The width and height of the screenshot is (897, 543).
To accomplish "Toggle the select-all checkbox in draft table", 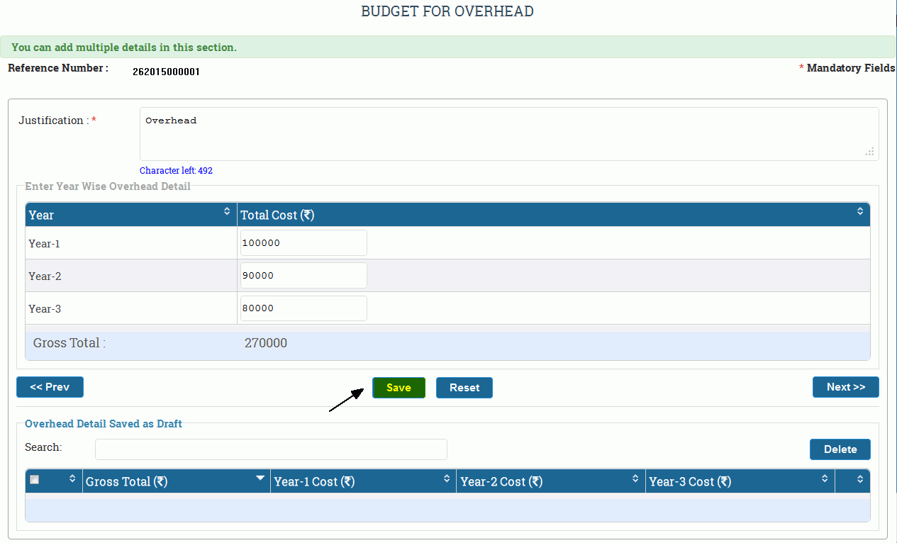I will point(35,480).
